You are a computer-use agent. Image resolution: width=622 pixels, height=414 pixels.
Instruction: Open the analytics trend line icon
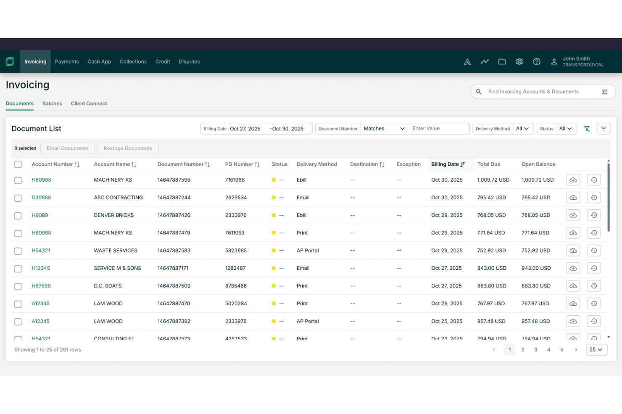[x=485, y=62]
